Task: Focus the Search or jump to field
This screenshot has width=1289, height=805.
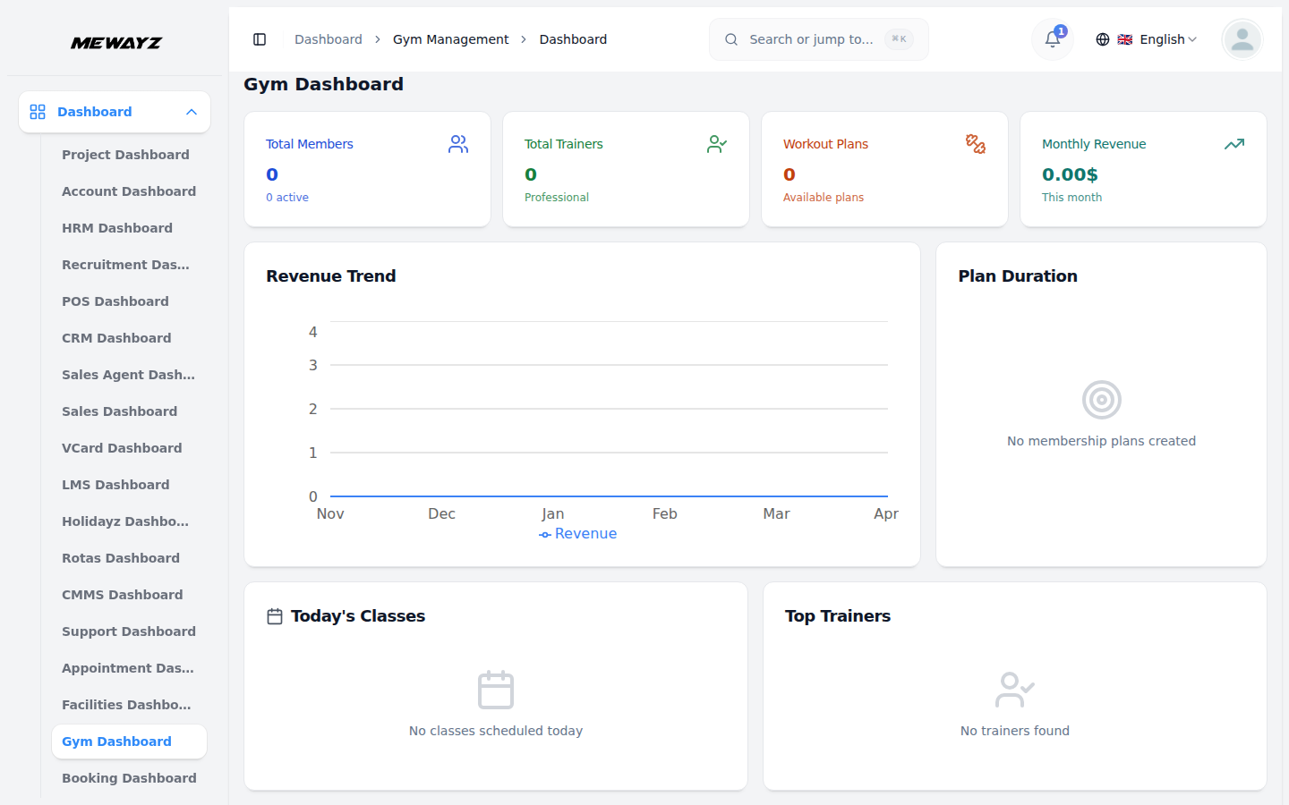Action: (811, 39)
